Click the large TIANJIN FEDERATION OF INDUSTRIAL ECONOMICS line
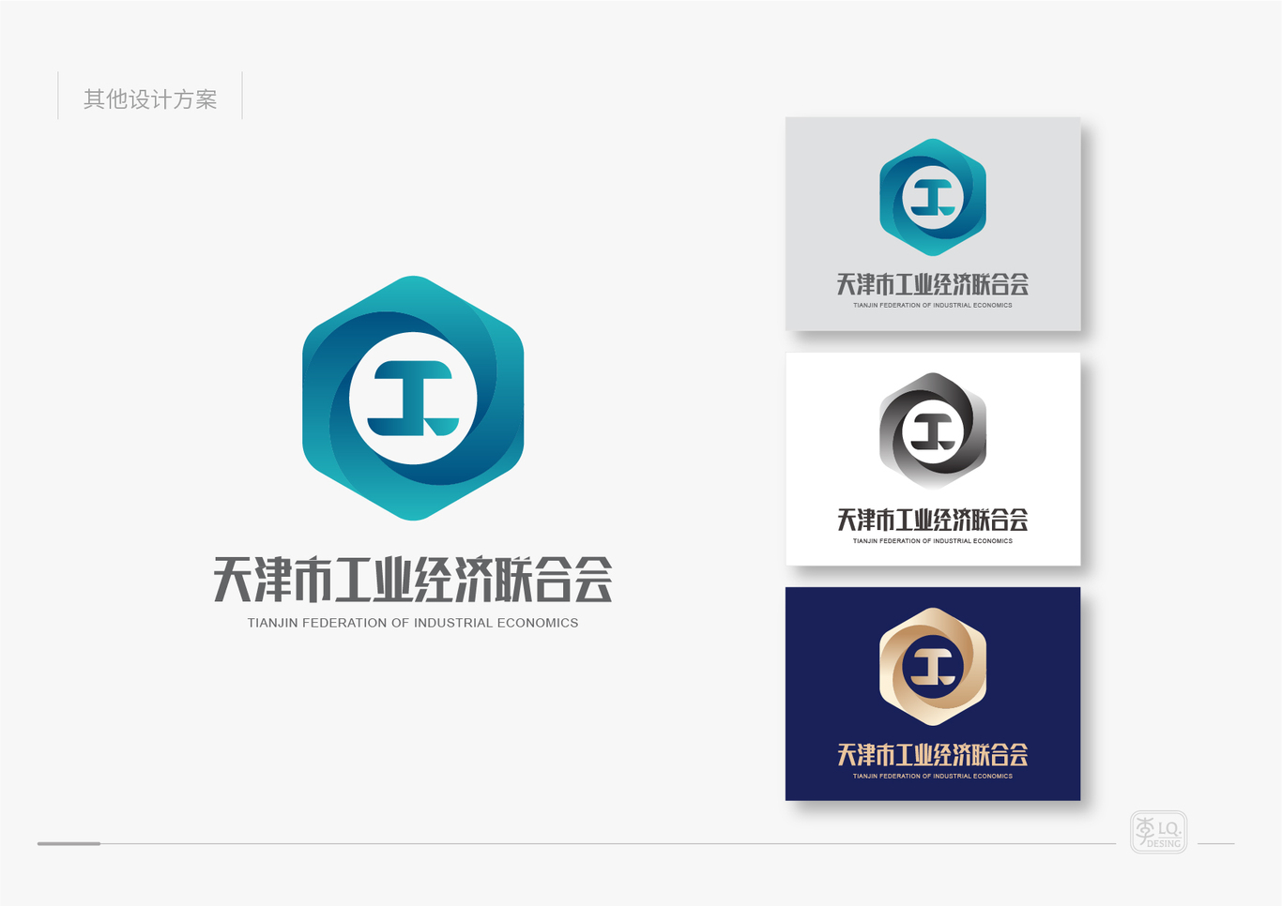Screen dimensions: 1282x906 (413, 623)
